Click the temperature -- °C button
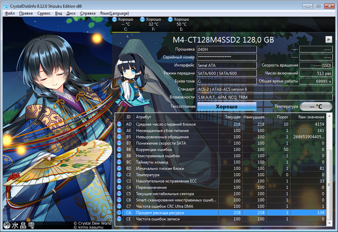 click(x=316, y=106)
